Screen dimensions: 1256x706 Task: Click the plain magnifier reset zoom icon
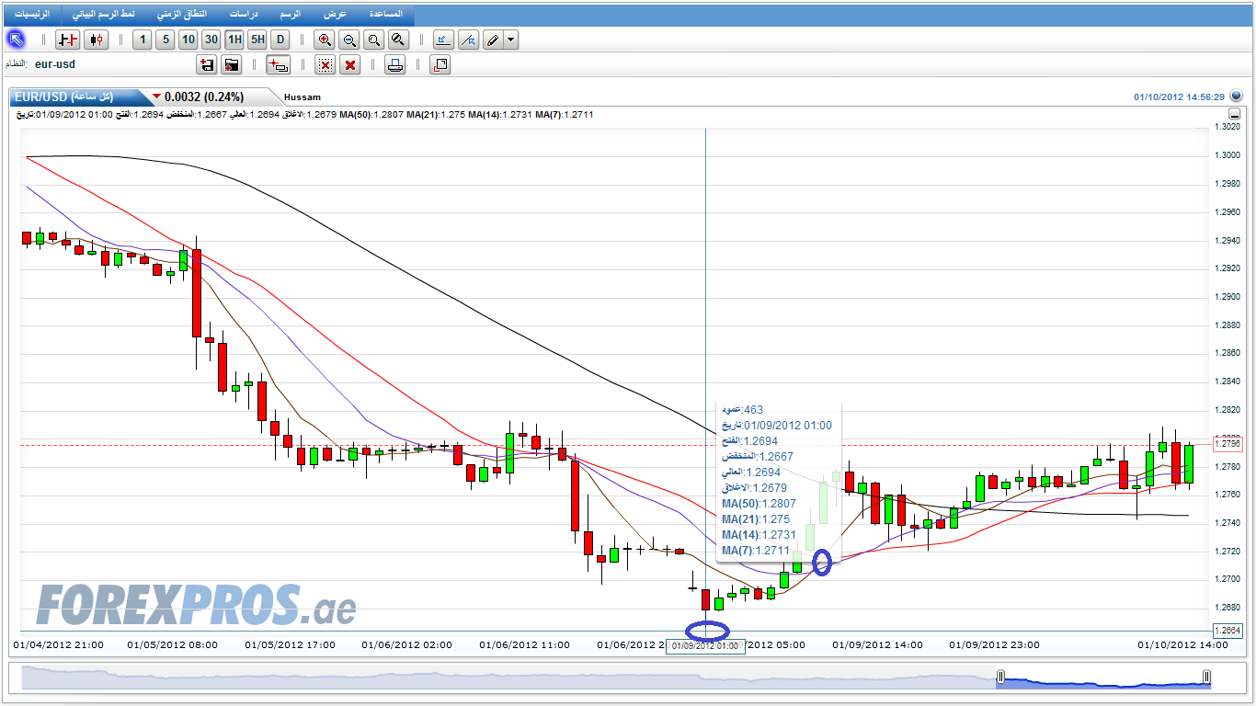pyautogui.click(x=372, y=40)
